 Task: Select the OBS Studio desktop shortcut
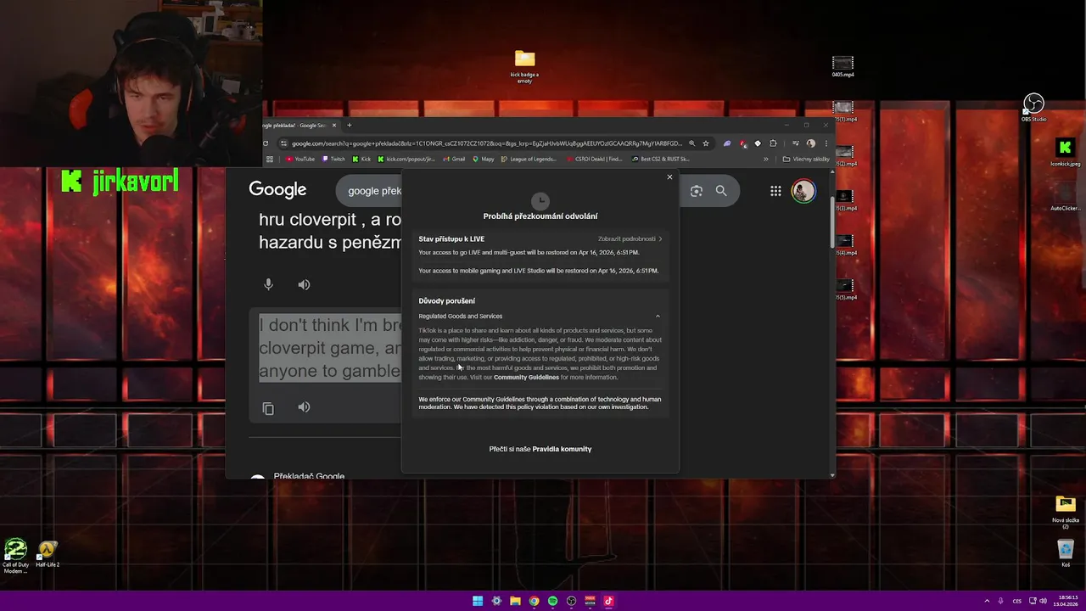point(1033,108)
